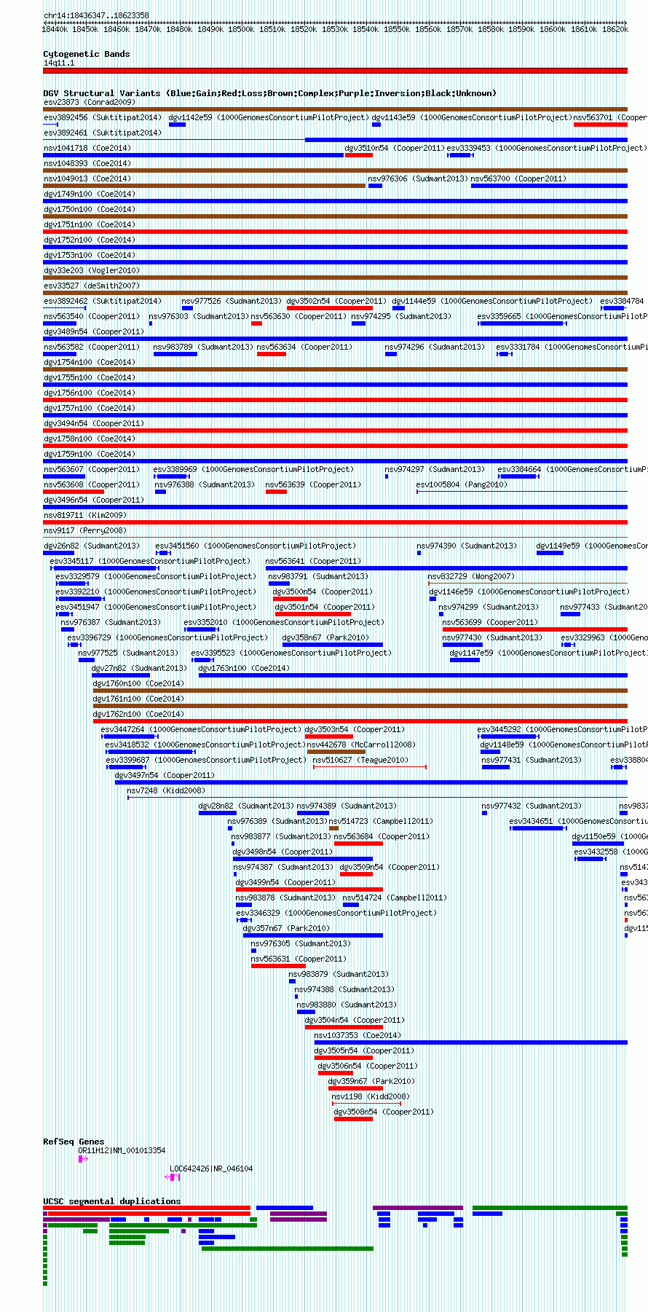Select nsv1049013 (Coe2014) label
648x1312 pixels.
(87, 178)
